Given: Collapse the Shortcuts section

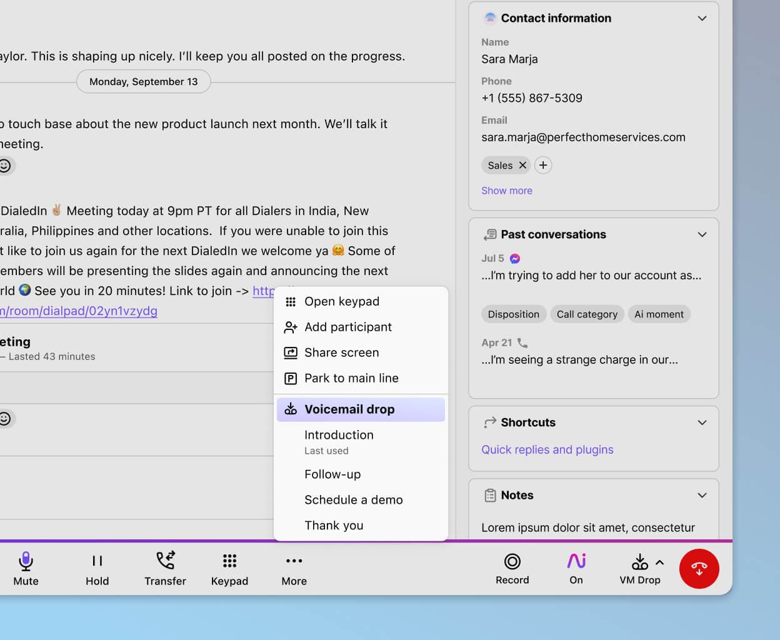Looking at the screenshot, I should click(x=702, y=422).
